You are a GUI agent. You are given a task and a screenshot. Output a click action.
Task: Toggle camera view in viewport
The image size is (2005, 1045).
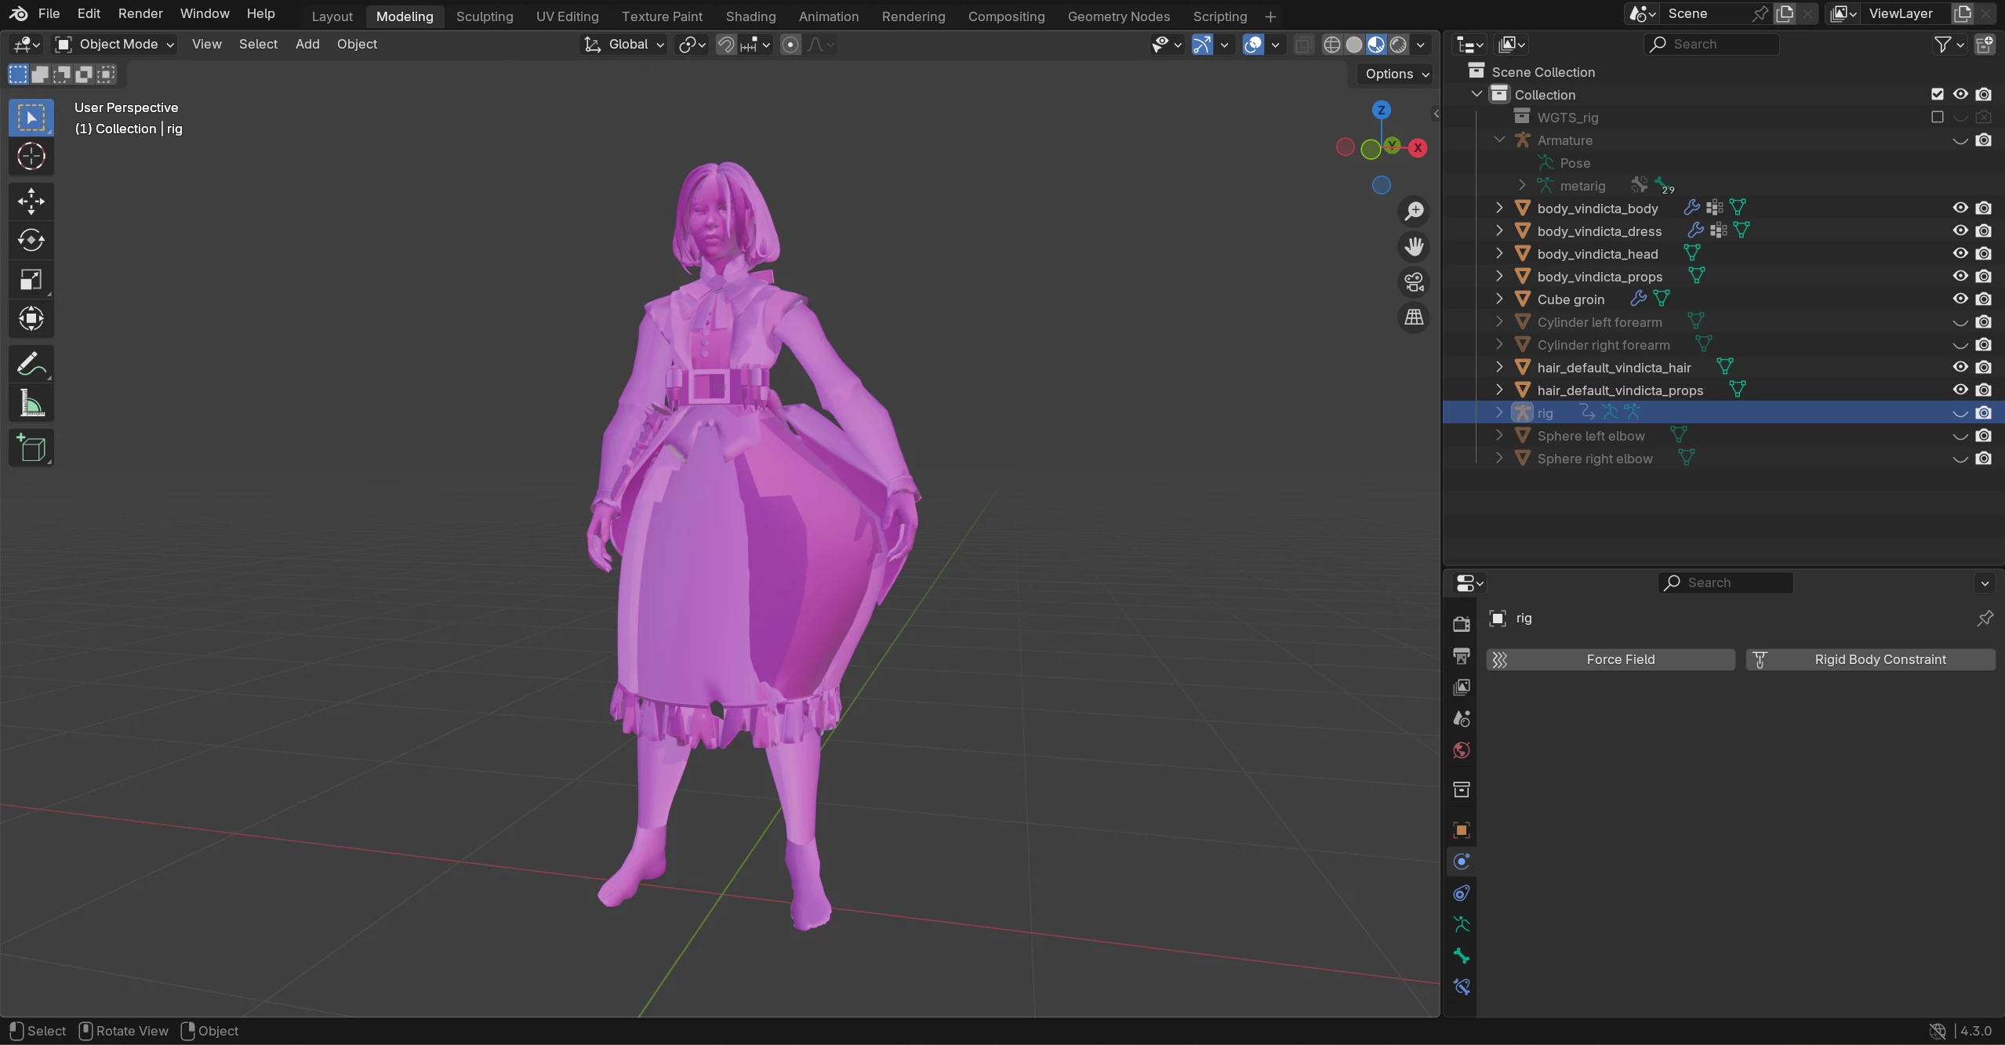point(1414,282)
